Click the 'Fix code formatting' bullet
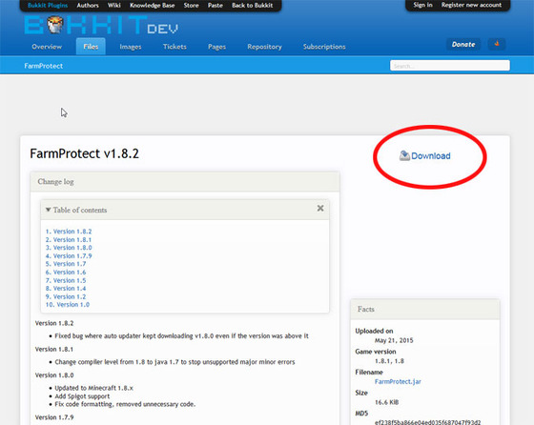 (125, 404)
